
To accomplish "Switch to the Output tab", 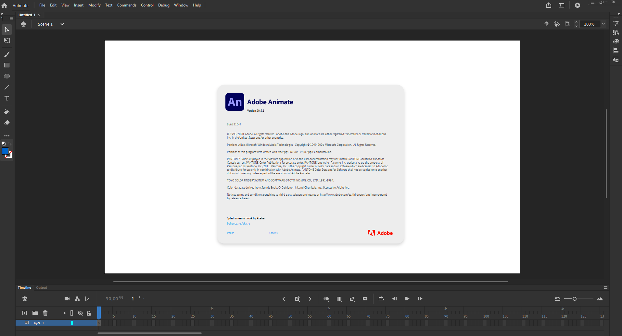I will 42,288.
